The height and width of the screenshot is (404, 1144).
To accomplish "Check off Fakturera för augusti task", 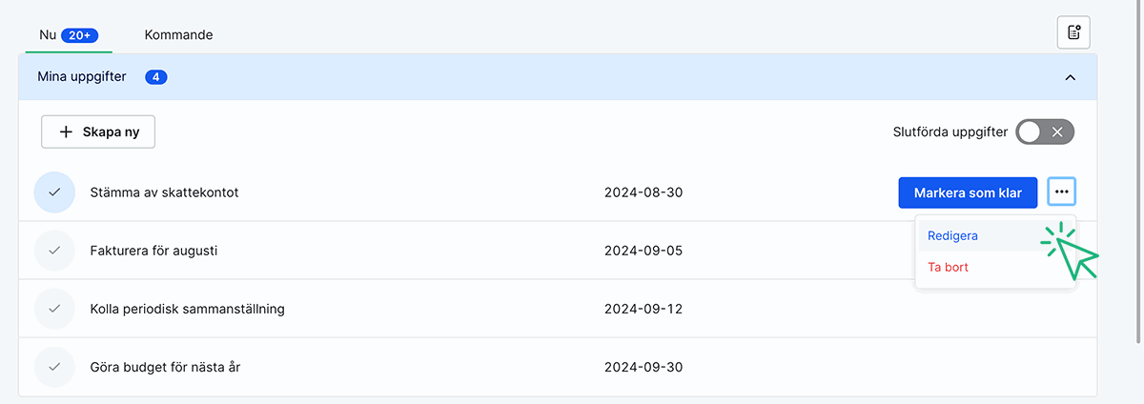I will [x=54, y=251].
